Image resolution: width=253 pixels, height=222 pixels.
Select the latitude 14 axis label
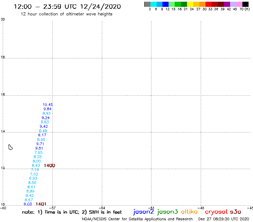[3, 131]
